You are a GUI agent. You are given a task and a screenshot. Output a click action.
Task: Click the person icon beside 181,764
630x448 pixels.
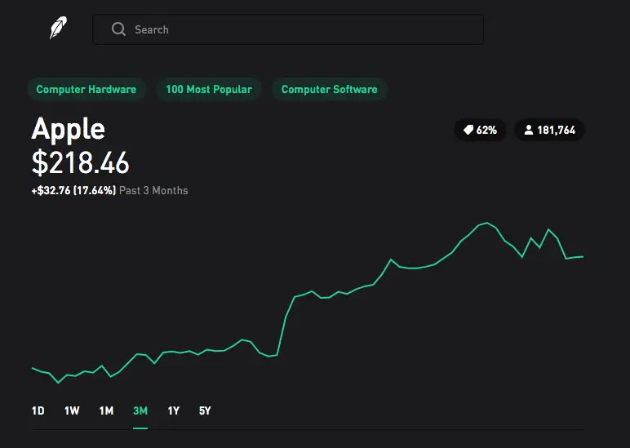coord(529,130)
